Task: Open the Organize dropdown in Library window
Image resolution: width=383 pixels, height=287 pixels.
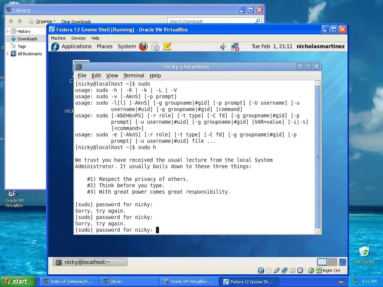Action: (45, 21)
